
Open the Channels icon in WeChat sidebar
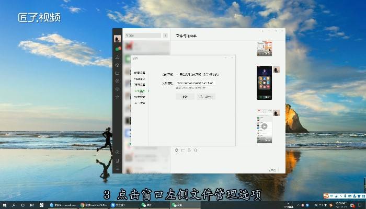(118, 89)
